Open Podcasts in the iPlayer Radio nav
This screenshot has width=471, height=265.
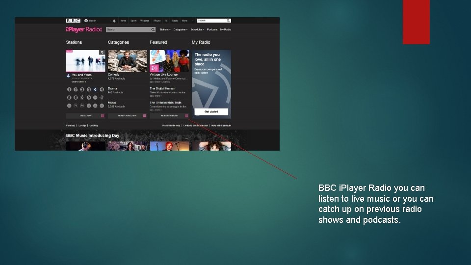point(212,29)
